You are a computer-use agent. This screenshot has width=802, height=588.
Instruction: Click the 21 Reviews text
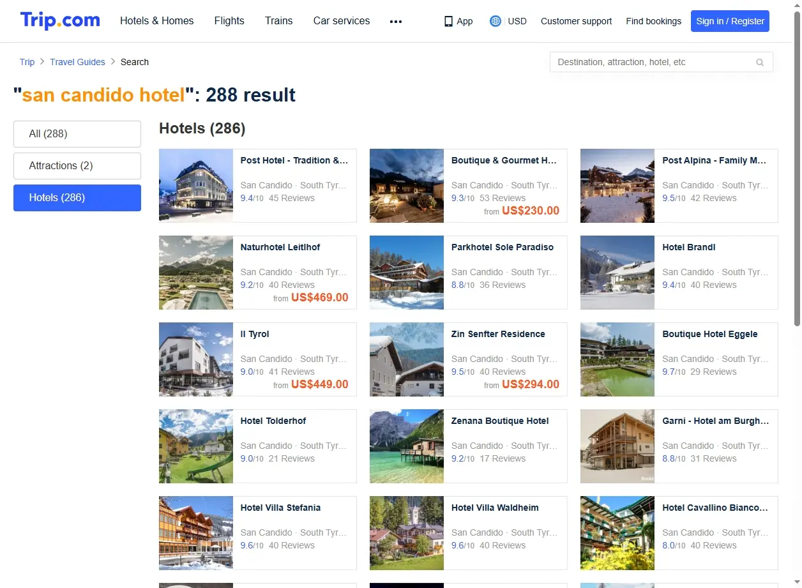tap(292, 458)
